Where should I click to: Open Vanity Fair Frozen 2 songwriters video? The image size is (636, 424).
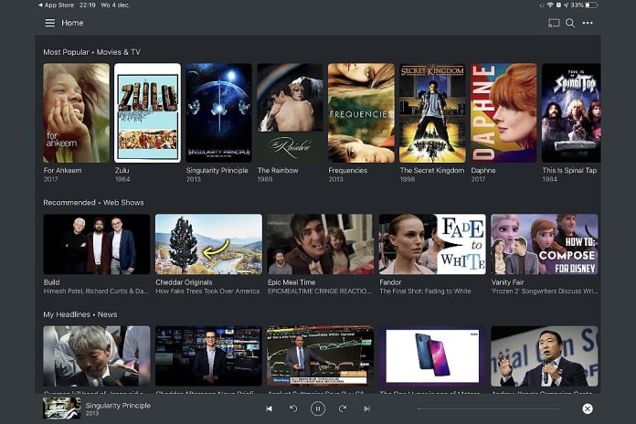point(545,244)
